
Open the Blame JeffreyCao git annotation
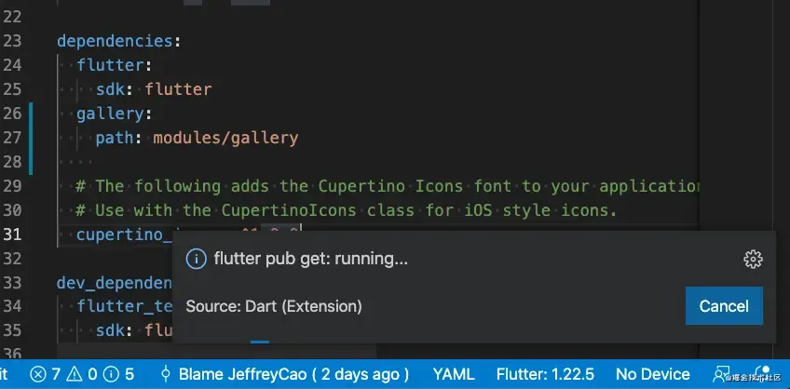pyautogui.click(x=285, y=374)
